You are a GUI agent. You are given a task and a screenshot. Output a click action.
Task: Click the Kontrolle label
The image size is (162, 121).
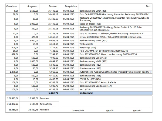[44, 110]
